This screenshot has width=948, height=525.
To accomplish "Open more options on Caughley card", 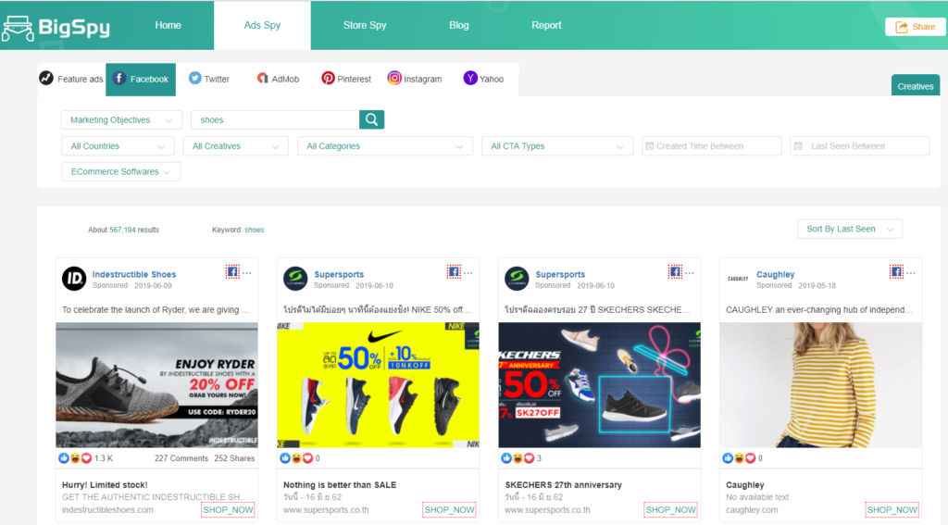I will tap(911, 273).
